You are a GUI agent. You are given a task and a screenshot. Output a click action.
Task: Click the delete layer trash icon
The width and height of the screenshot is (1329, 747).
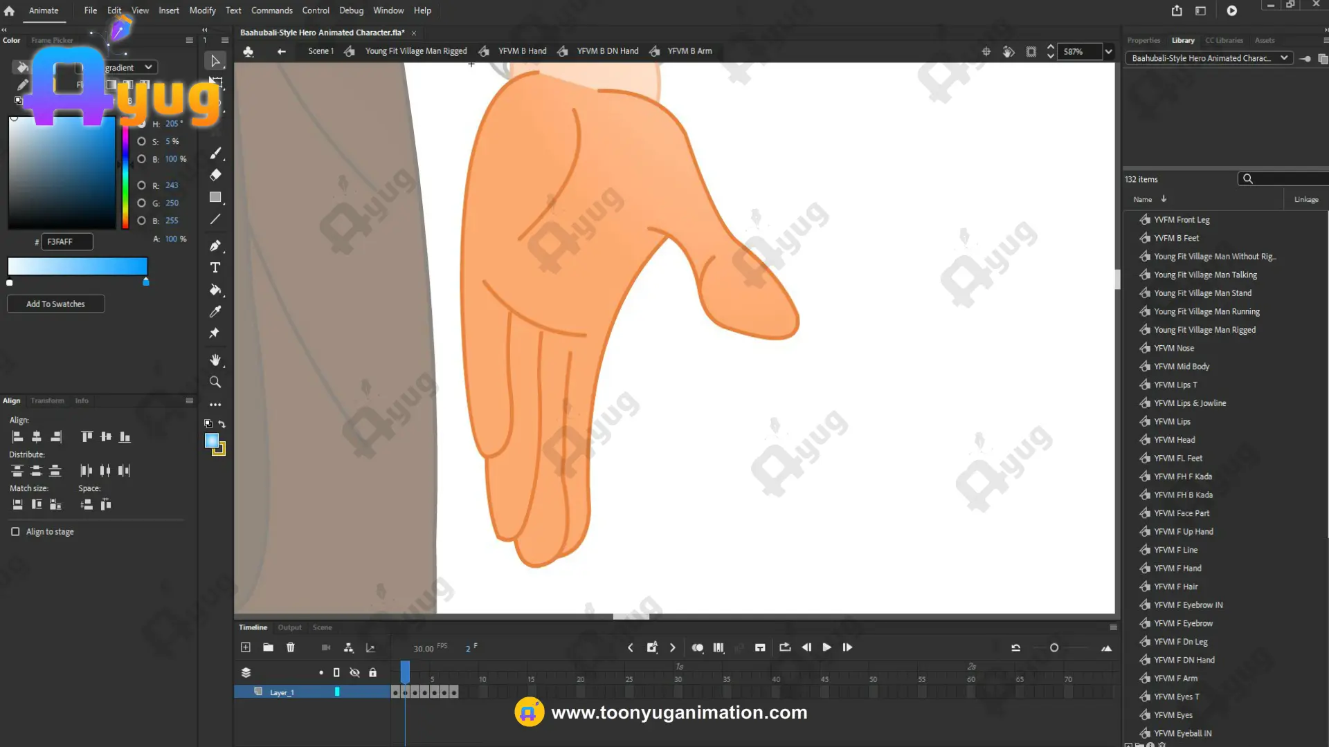click(x=291, y=647)
